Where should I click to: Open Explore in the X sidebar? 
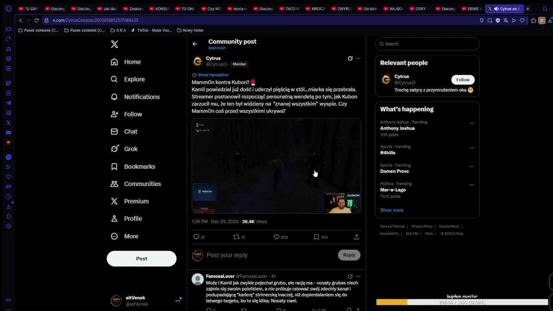tap(127, 79)
